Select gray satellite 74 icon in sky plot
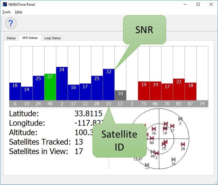Screen dimensions: 218x185 pos(173,159)
